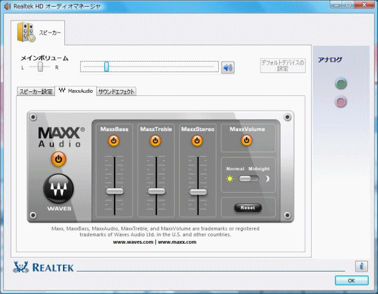Click the green analog jack icon
Viewport: 378px width, 294px height.
coord(341,84)
